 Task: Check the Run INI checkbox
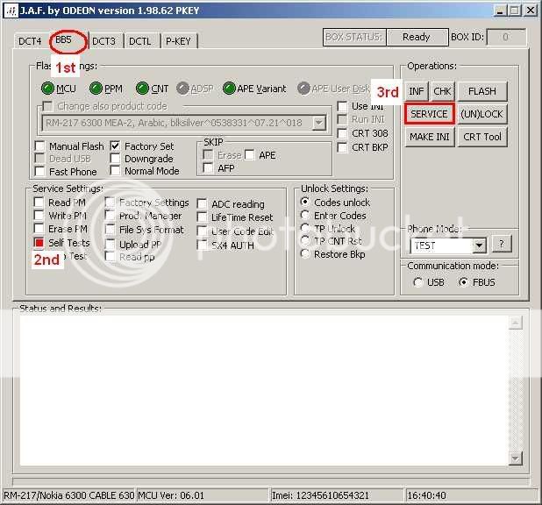(342, 119)
